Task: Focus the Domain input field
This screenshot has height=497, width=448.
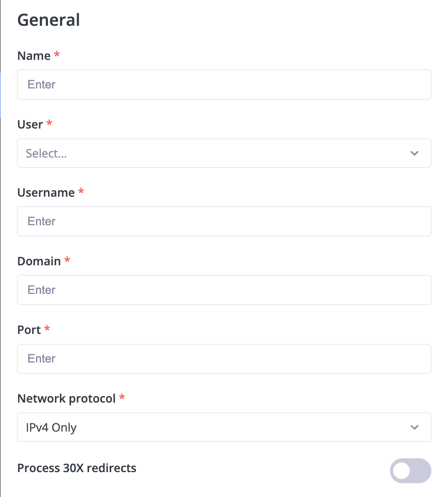Action: pyautogui.click(x=224, y=290)
